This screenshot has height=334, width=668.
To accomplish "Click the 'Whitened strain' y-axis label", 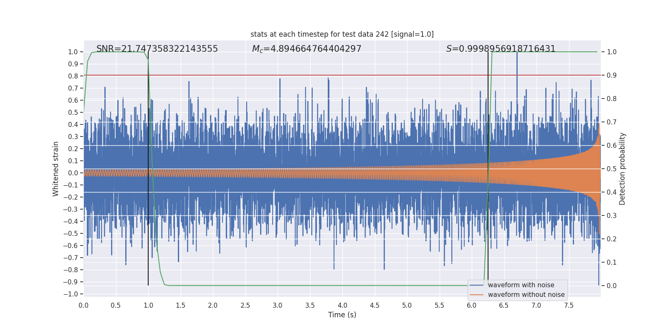I will [x=56, y=169].
